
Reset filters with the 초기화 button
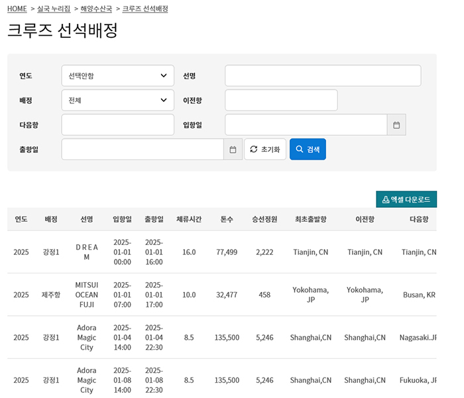(x=265, y=149)
